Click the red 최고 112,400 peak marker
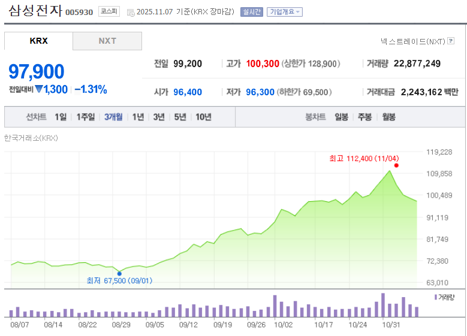Screen dimensions: 467x336 tap(396, 165)
